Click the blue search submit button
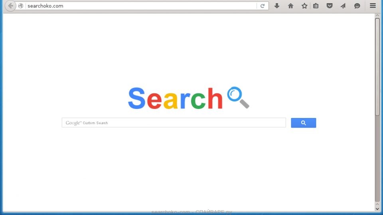The height and width of the screenshot is (215, 383). click(303, 123)
